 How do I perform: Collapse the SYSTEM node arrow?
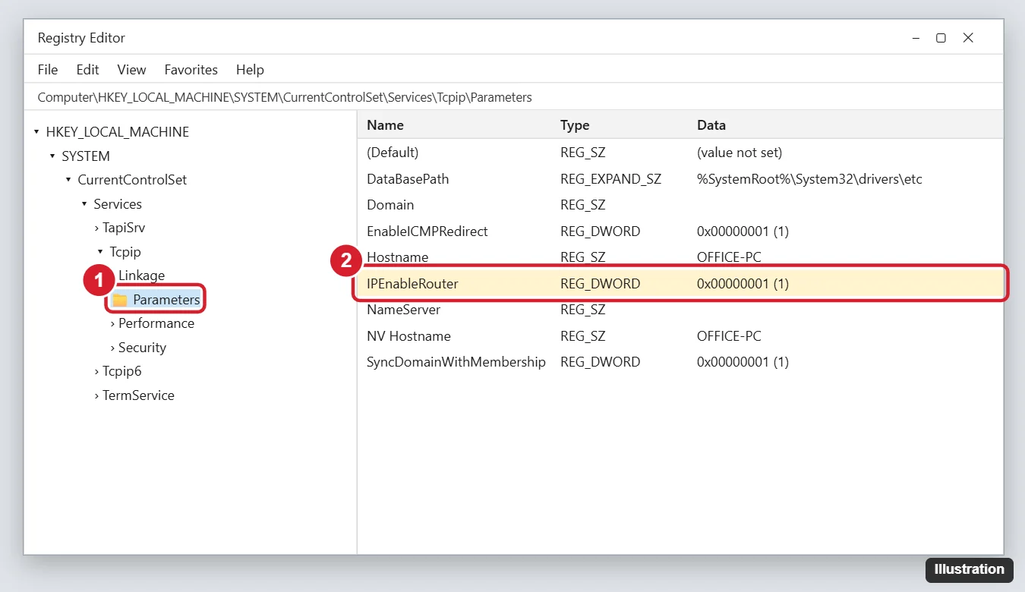52,156
